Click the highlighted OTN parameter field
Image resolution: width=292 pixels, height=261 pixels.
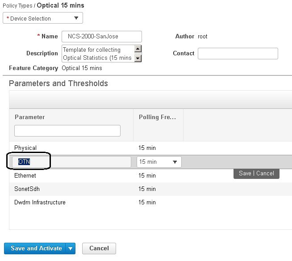click(x=71, y=162)
